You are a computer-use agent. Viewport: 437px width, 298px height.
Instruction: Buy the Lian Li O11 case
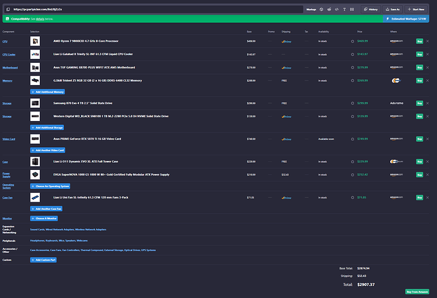[x=419, y=161]
